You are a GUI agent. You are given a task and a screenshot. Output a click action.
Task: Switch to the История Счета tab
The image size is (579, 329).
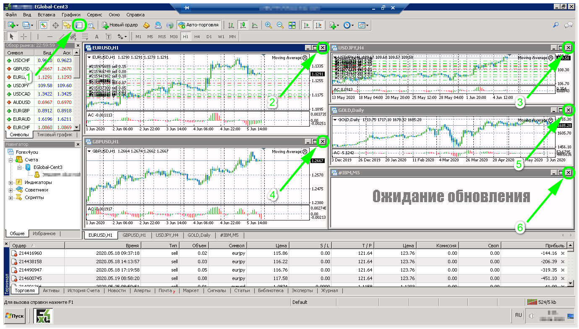[83, 290]
